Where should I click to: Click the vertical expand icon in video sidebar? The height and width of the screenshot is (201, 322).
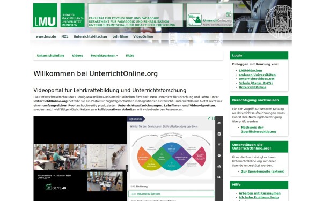(219, 134)
